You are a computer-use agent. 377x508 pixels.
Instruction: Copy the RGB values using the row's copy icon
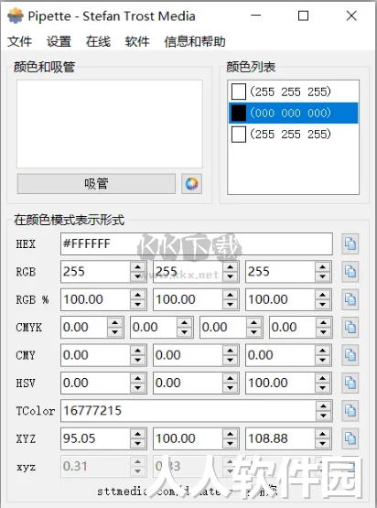350,272
